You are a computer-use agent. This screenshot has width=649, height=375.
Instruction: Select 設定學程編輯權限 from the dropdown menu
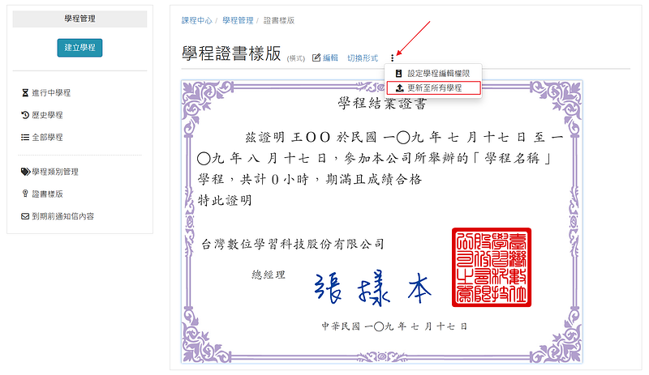pyautogui.click(x=433, y=74)
